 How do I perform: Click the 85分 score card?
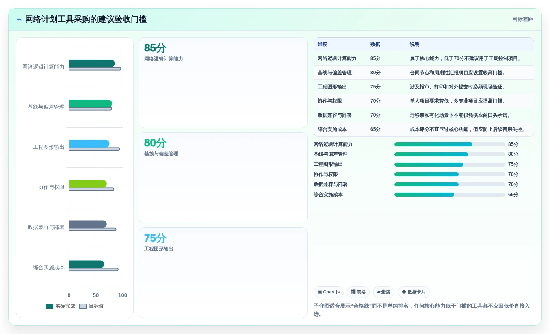223,83
